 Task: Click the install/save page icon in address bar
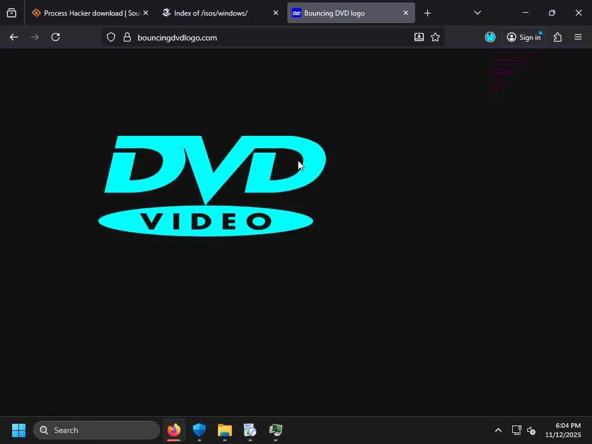tap(419, 37)
